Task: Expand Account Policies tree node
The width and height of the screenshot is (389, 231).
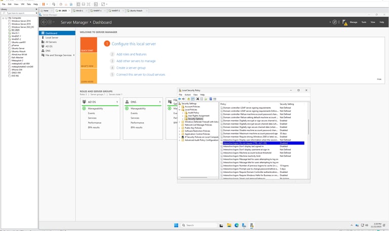Action: [x=180, y=107]
